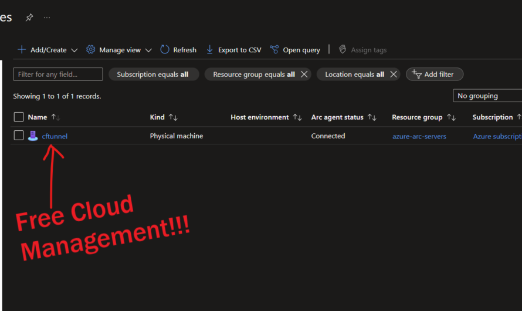Click the Physical machine cell
Viewport: 522px width, 311px height.
coord(177,136)
